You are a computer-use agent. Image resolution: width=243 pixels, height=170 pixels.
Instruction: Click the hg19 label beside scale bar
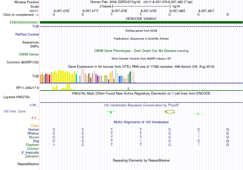176,6
